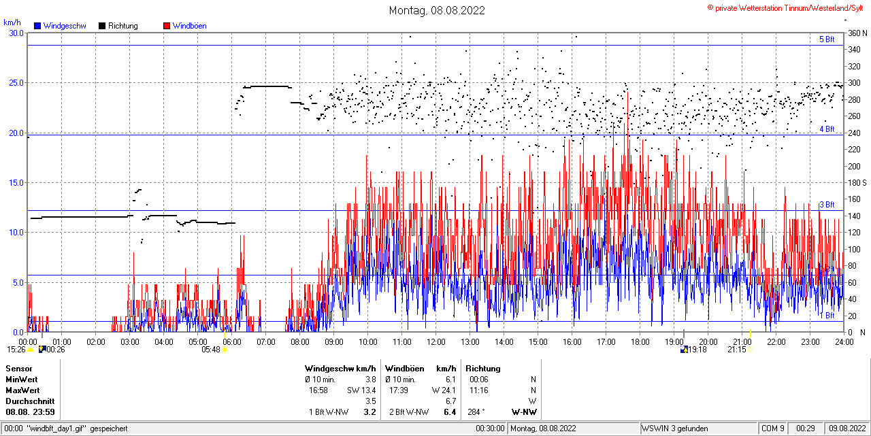Click the 2 Bft W-NW gust entry
The height and width of the screenshot is (436, 871).
tap(409, 412)
